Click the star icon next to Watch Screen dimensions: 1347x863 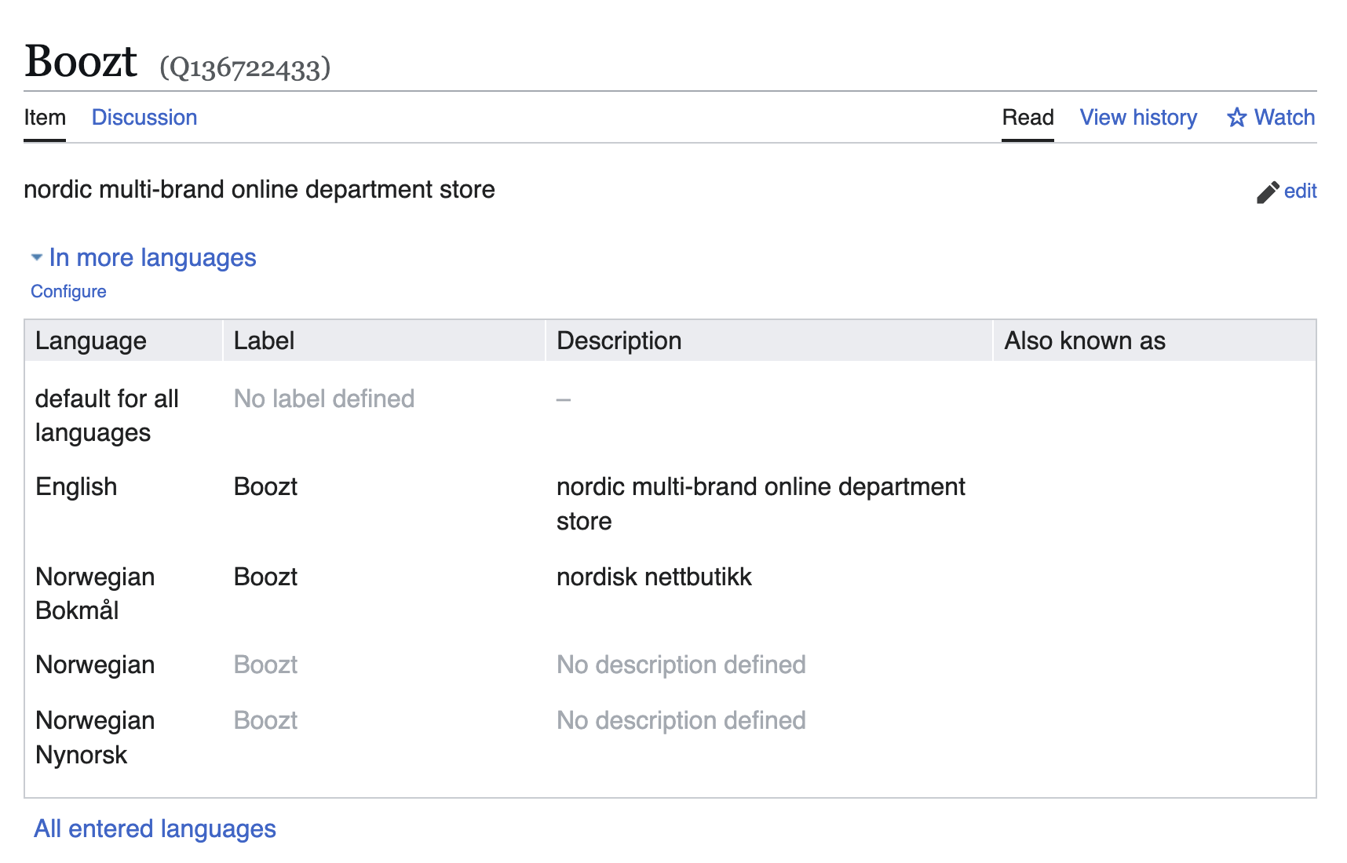click(1237, 118)
